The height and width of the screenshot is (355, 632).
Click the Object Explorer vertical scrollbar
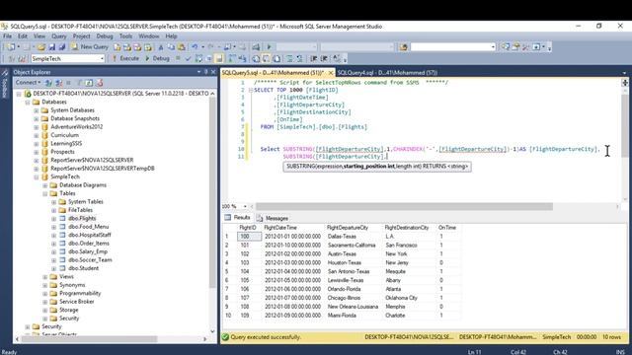click(212, 192)
